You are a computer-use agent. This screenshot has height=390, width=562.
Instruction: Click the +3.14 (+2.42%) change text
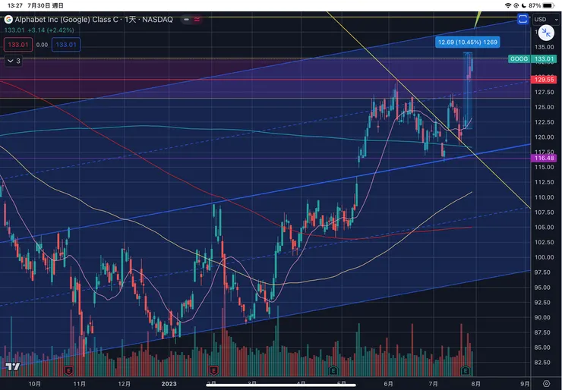51,30
